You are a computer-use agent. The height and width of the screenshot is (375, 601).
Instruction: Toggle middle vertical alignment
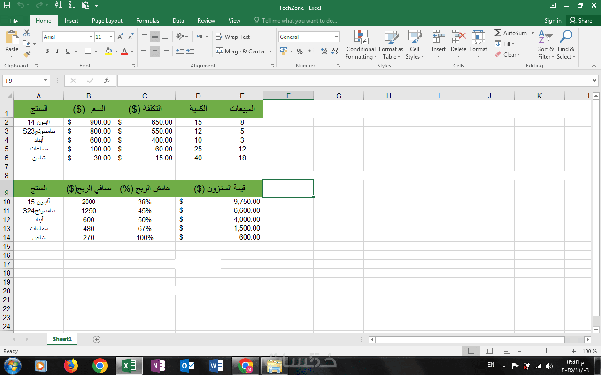pyautogui.click(x=154, y=37)
